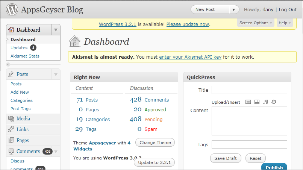Click the Links chain icon in sidebar
The image size is (303, 170).
[x=11, y=129]
